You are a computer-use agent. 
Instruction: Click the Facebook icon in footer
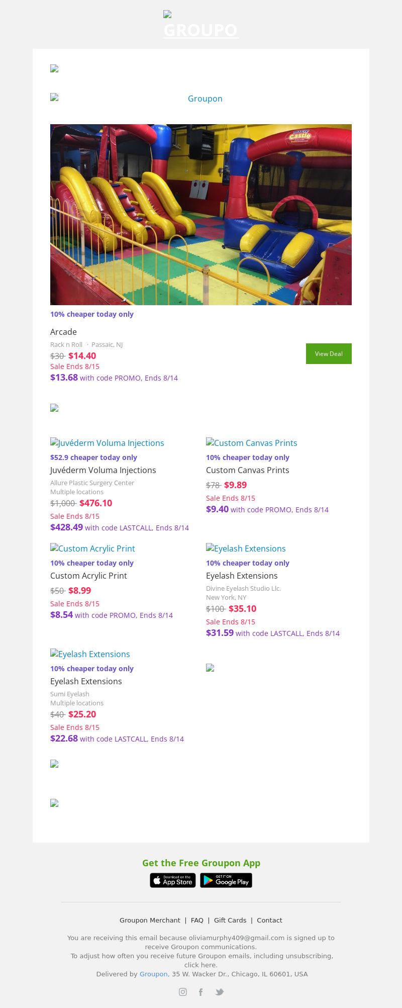(200, 992)
